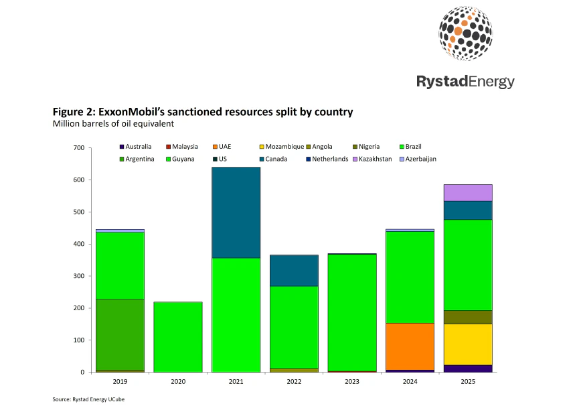Image resolution: width=579 pixels, height=406 pixels.
Task: Click the "Australia" legend label
Action: click(139, 147)
